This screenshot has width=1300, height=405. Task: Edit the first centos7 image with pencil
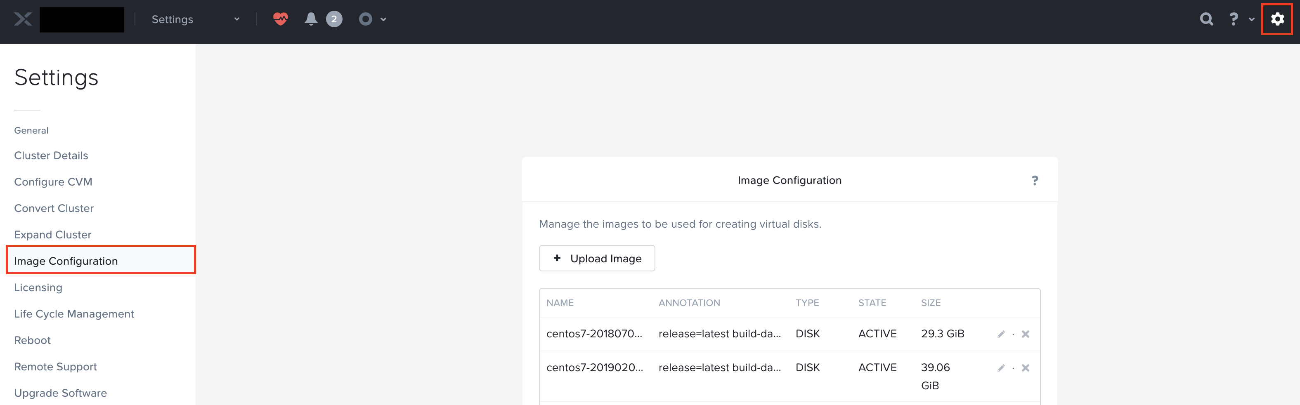pos(1001,334)
